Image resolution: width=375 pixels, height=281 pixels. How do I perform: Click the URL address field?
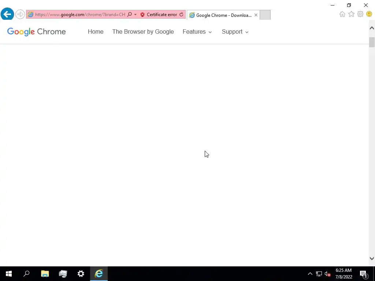click(x=80, y=15)
